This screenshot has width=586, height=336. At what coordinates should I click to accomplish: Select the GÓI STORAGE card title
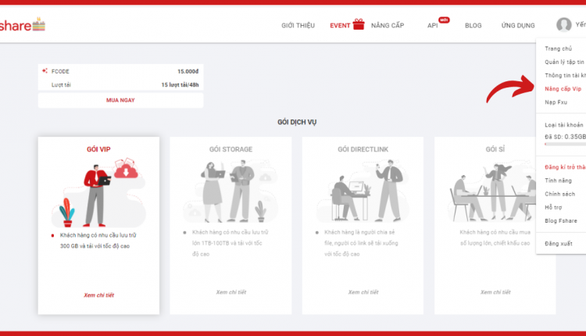230,149
